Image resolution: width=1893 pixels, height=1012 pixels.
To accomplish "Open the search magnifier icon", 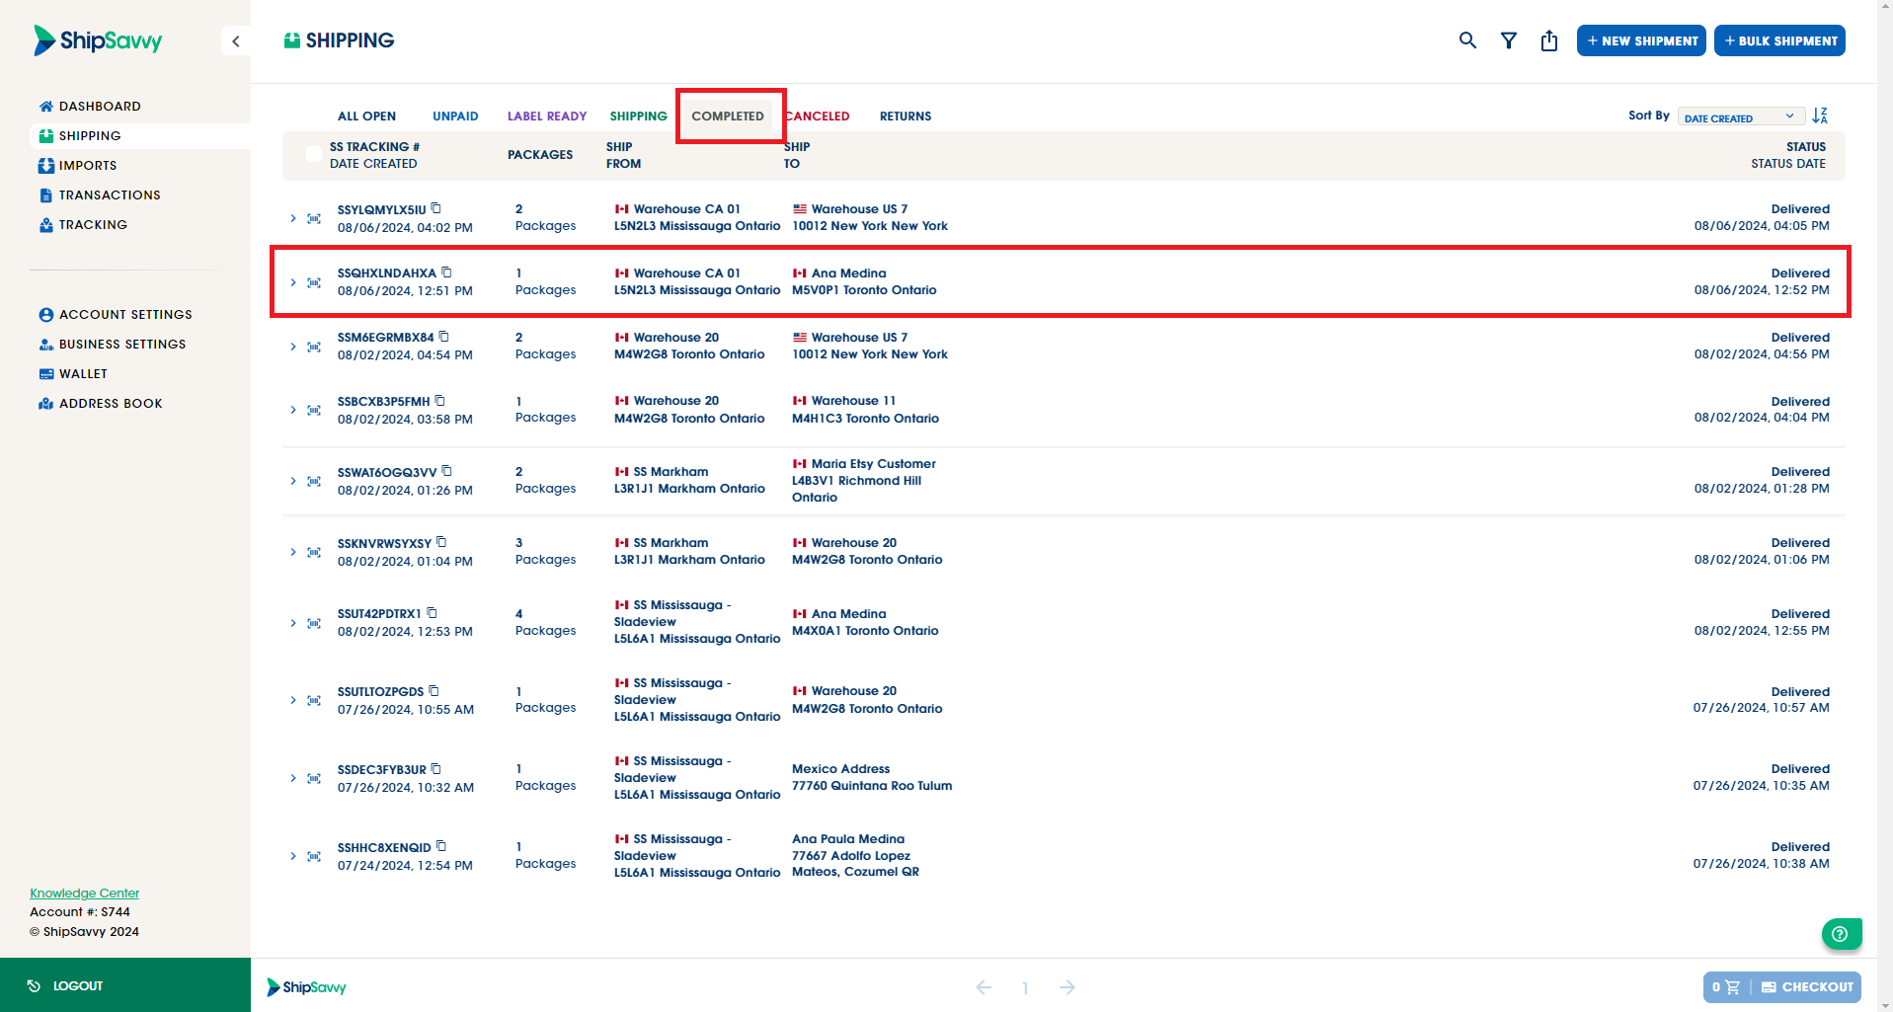I will (1467, 40).
